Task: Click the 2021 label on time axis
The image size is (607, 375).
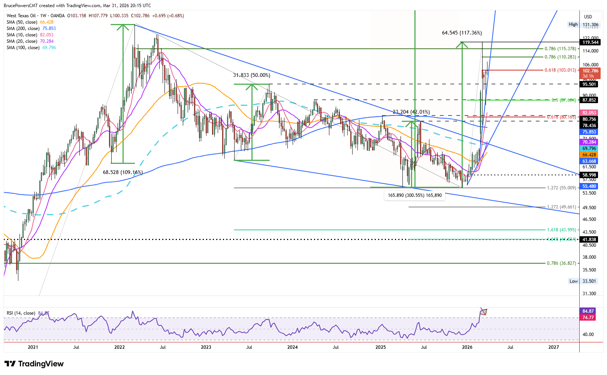Action: tap(33, 347)
